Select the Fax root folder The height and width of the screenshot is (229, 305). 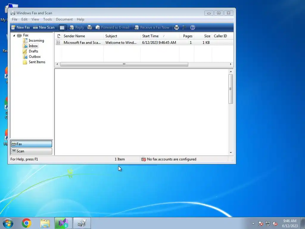pos(26,35)
